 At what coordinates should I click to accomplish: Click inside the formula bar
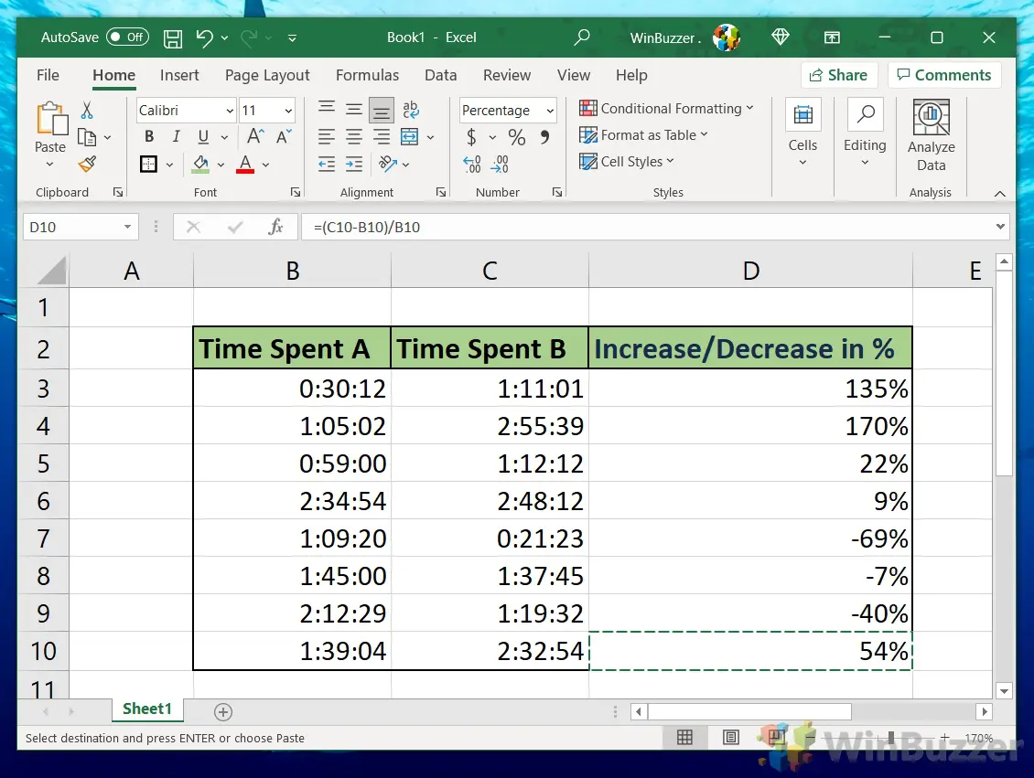549,227
